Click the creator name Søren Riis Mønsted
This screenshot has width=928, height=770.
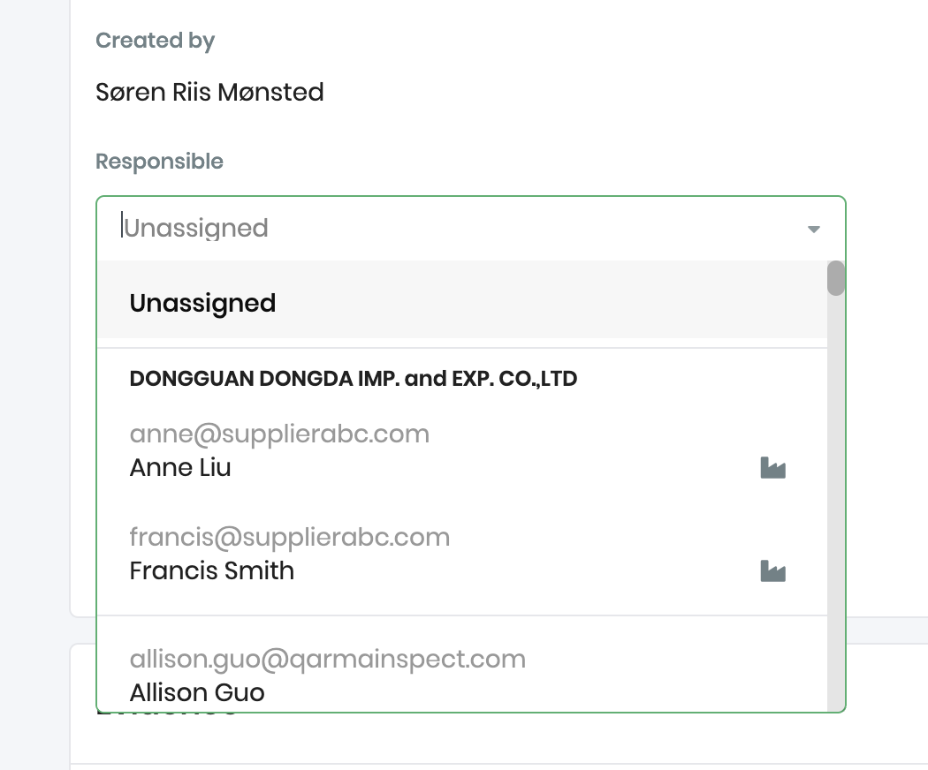tap(209, 92)
